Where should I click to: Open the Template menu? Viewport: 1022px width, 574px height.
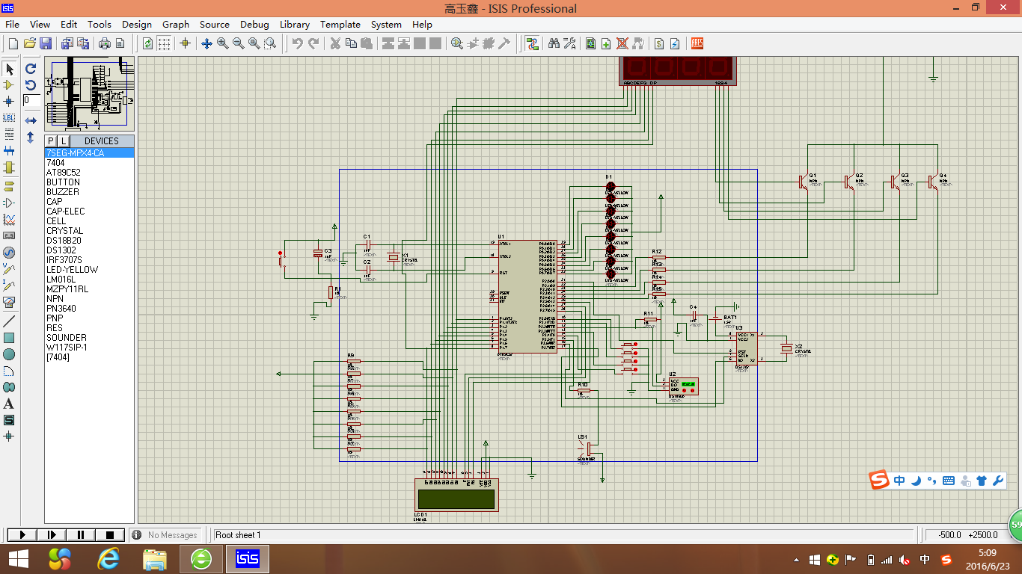coord(340,25)
